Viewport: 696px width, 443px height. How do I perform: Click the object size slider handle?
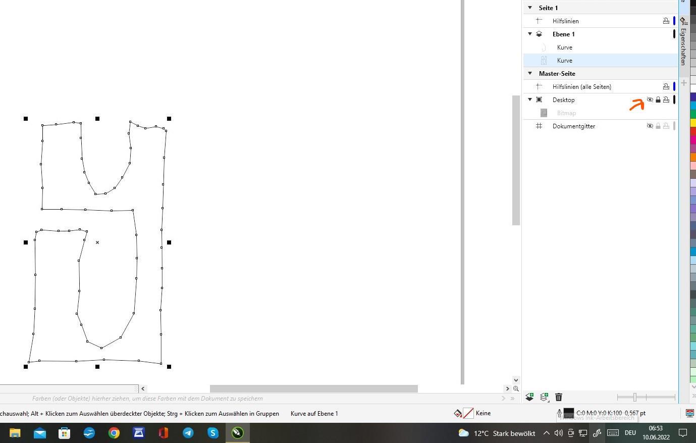point(635,397)
